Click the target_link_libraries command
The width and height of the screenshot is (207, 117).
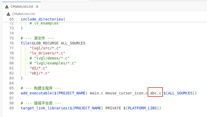(x=44, y=108)
